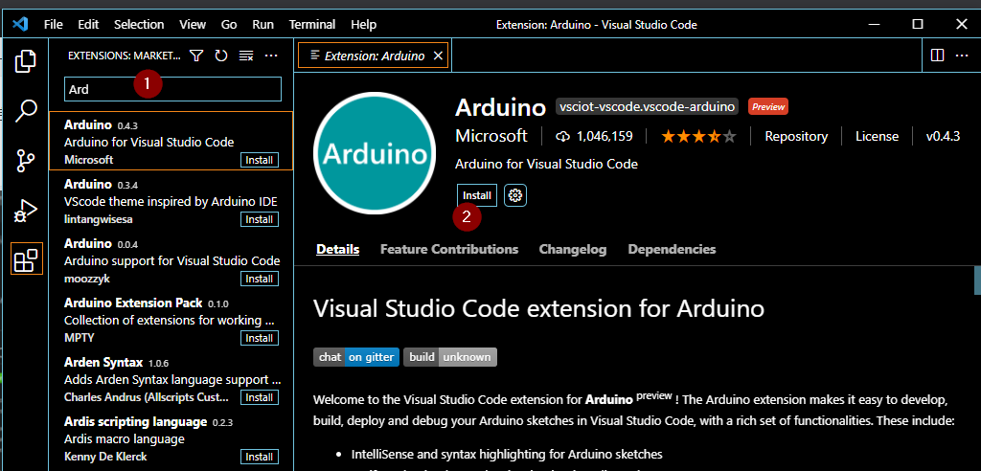Split the editor to the right
Screen dimensions: 981x471
coord(937,56)
